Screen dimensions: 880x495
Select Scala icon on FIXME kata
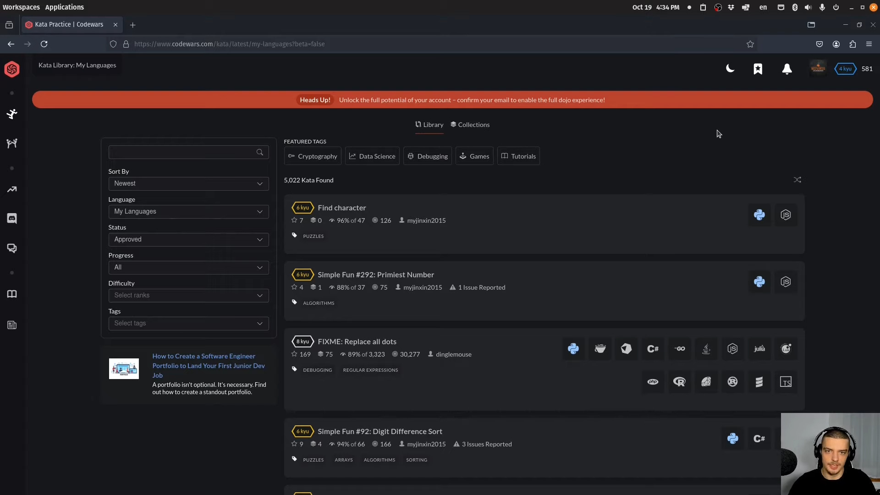pyautogui.click(x=759, y=382)
